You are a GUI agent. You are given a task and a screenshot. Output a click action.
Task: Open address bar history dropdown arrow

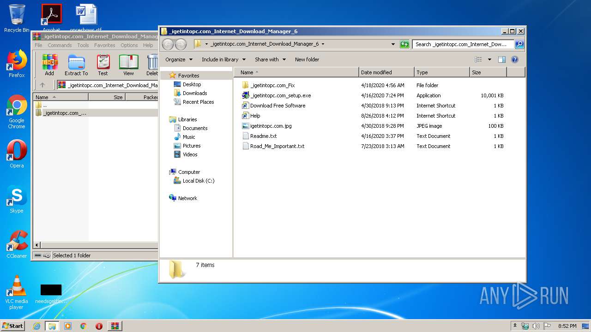click(x=393, y=44)
